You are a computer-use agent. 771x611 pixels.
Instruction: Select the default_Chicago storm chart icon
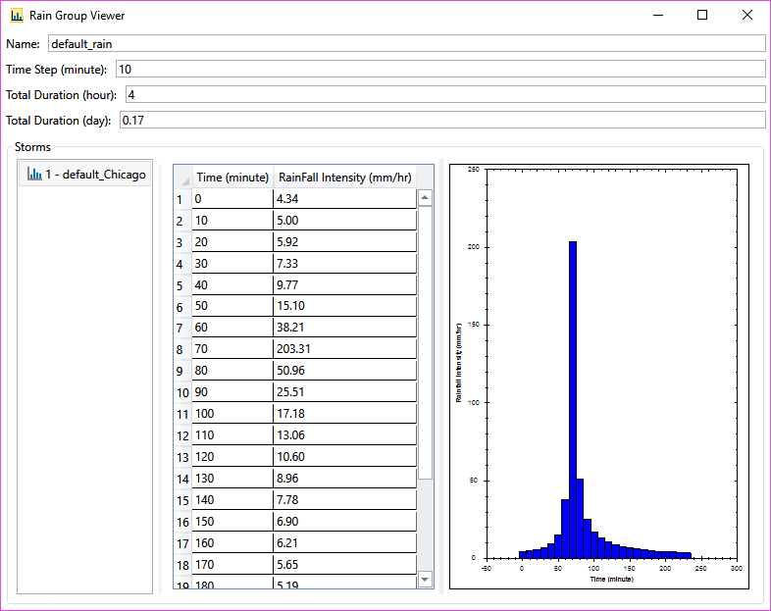pyautogui.click(x=34, y=175)
